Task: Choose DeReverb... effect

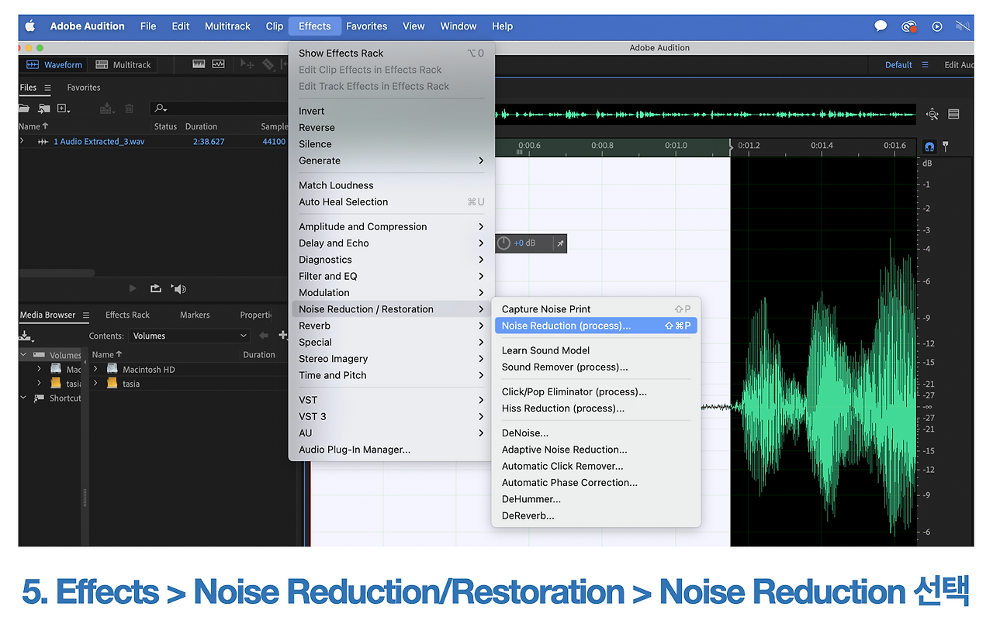Action: pos(596,515)
